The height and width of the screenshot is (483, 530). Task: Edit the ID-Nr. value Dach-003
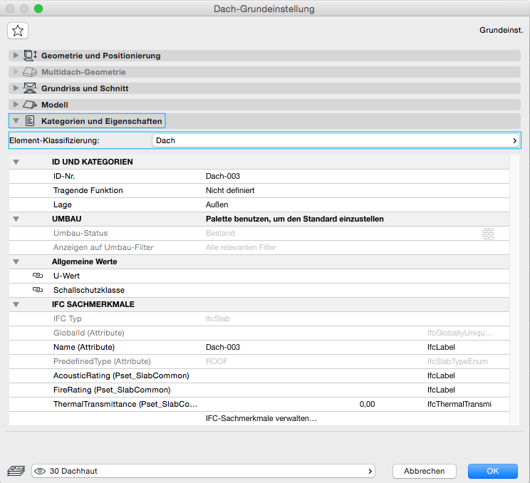coord(222,176)
